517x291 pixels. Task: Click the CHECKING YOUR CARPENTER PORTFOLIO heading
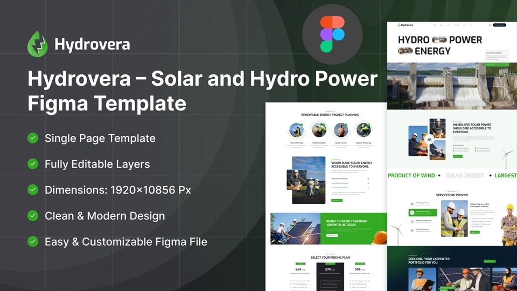tap(429, 261)
